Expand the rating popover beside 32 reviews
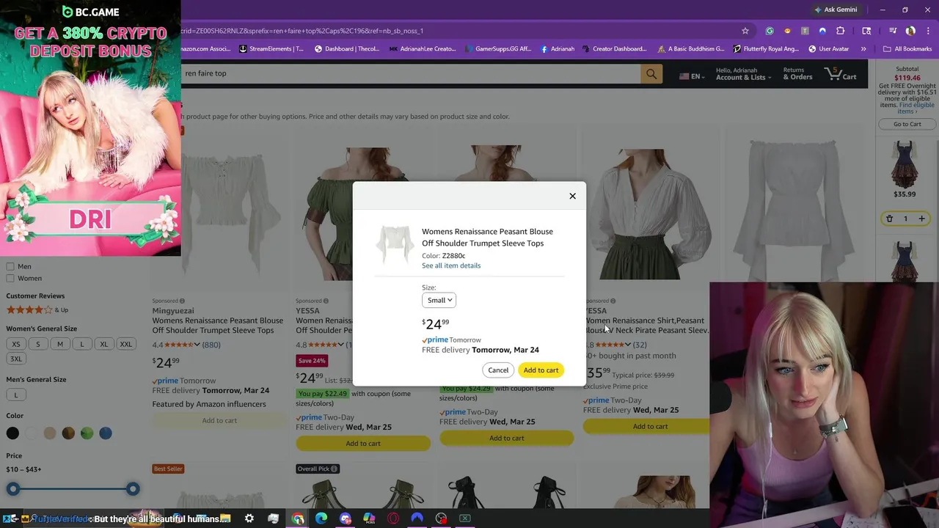 627,345
